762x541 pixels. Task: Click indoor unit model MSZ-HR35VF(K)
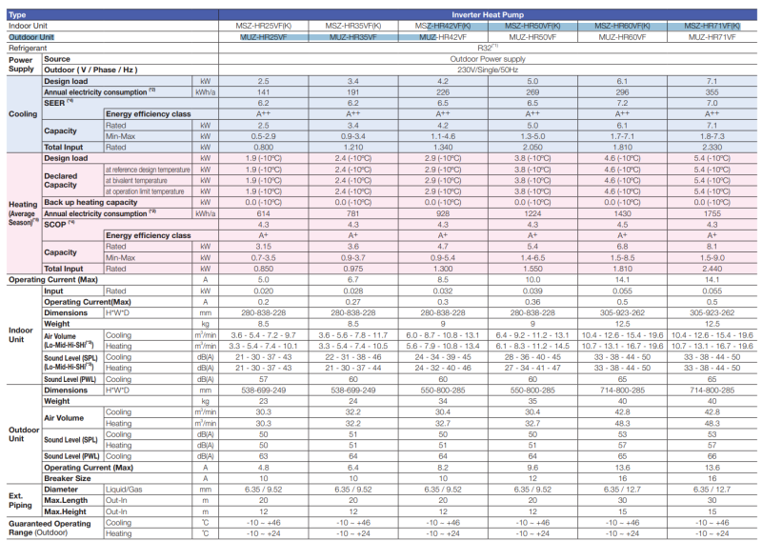pos(353,26)
